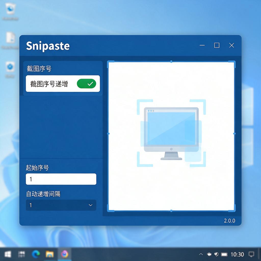Open the notification center icon
261x261 pixels.
click(x=251, y=254)
